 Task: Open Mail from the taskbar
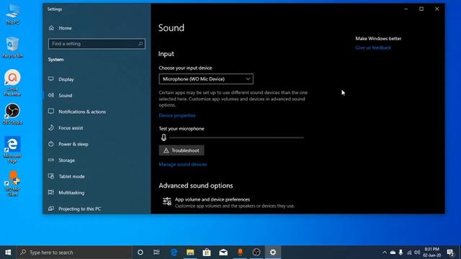coord(223,253)
